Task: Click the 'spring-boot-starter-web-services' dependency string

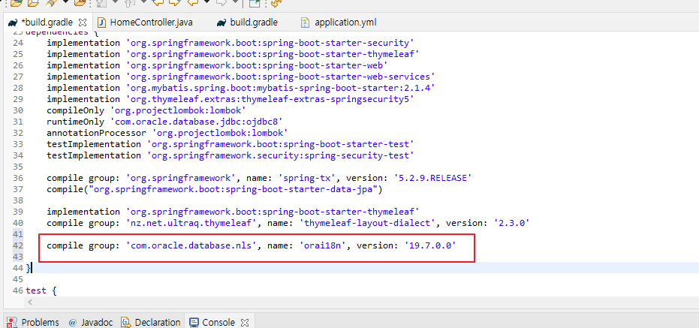Action: (x=281, y=77)
